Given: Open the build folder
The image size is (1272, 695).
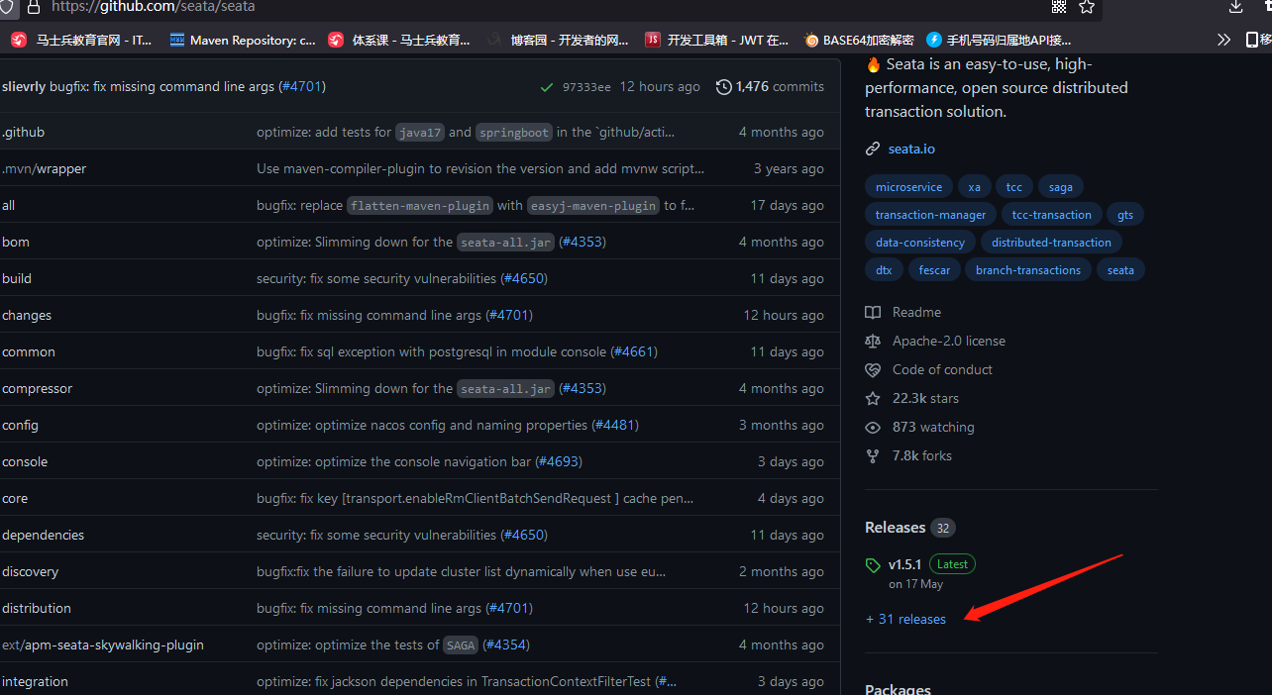Looking at the screenshot, I should 17,278.
